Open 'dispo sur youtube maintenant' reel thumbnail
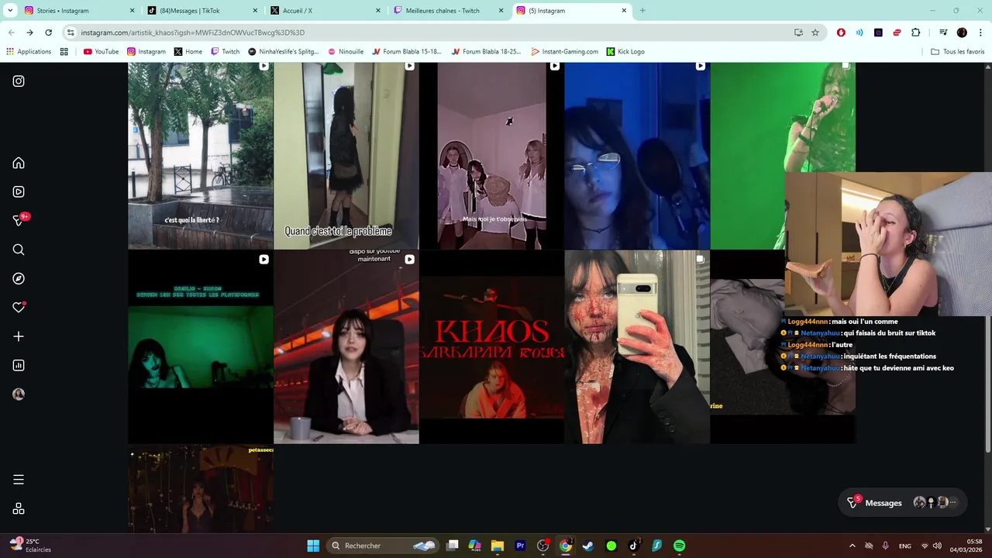Viewport: 992px width, 558px height. point(346,346)
